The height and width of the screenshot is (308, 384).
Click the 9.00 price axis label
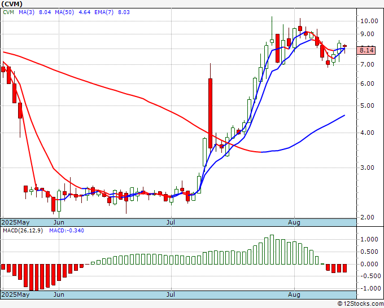(x=367, y=34)
